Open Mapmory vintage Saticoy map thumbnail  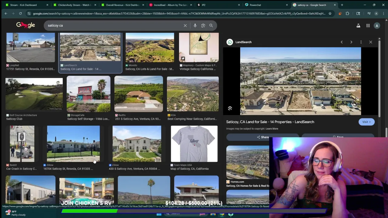pos(199,48)
